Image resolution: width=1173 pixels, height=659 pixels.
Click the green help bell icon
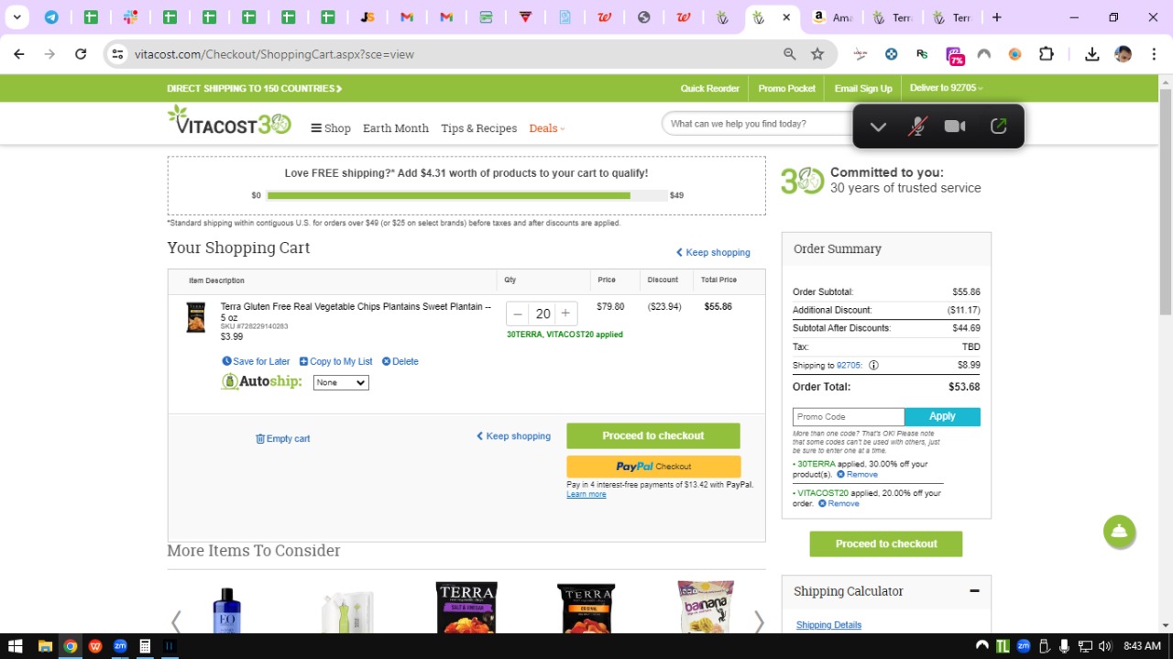(1119, 532)
